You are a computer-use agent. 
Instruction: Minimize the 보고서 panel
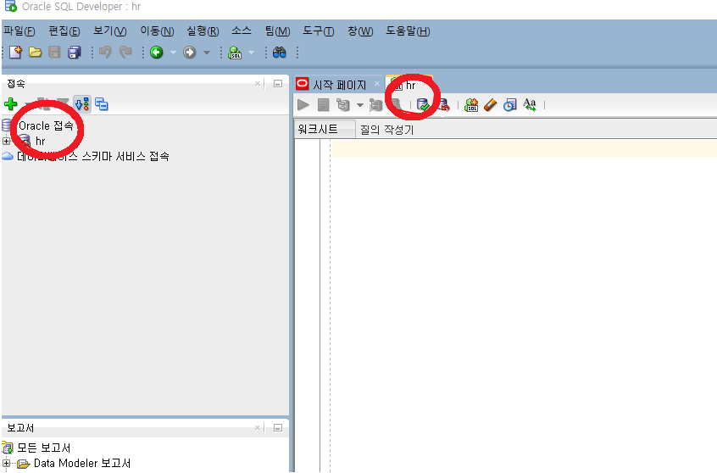click(278, 428)
